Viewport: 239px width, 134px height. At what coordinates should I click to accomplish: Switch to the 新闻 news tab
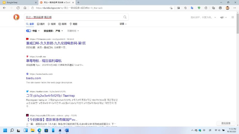(x=62, y=24)
